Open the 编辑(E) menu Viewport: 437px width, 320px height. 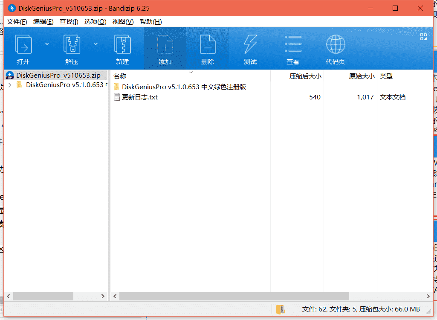(x=43, y=22)
